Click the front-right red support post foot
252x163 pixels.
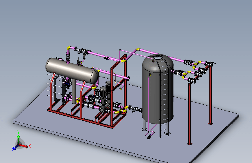point(190,143)
